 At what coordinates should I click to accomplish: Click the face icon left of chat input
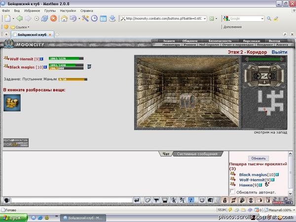pyautogui.click(x=7, y=200)
